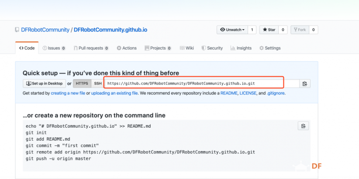Copy the command line snippet via clipboard icon
359x179 pixels.
pyautogui.click(x=304, y=126)
